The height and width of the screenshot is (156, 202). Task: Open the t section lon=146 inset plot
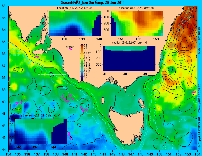pos(129,58)
